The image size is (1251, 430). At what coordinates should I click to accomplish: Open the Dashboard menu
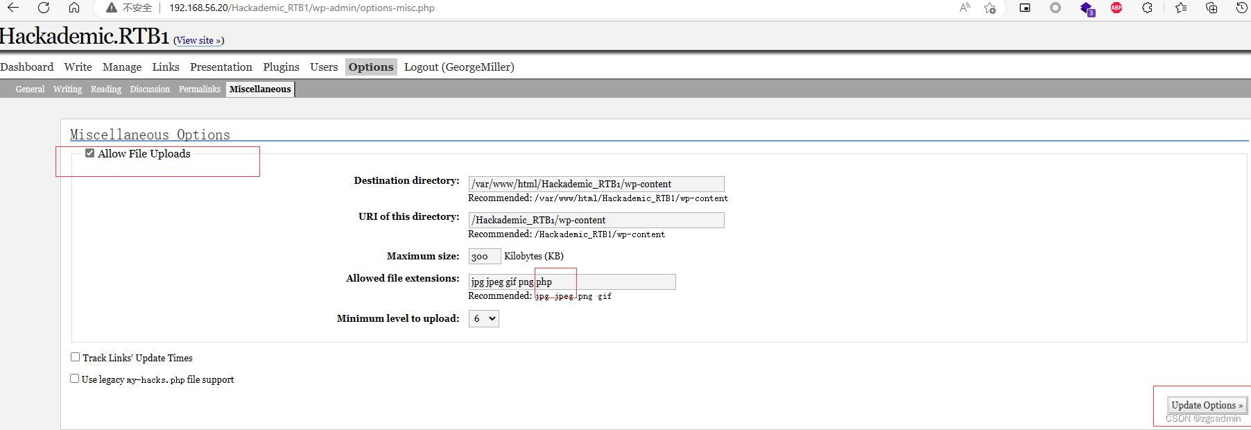27,67
